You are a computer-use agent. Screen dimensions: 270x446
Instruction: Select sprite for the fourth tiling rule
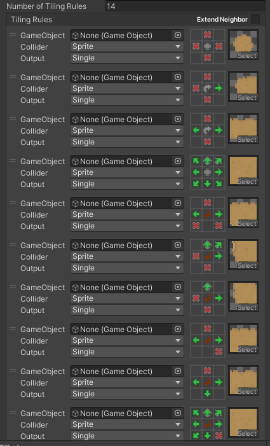[x=246, y=181]
